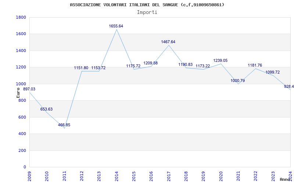Click the 2014 x-axis year label
This screenshot has height=183, width=294.
tap(116, 175)
